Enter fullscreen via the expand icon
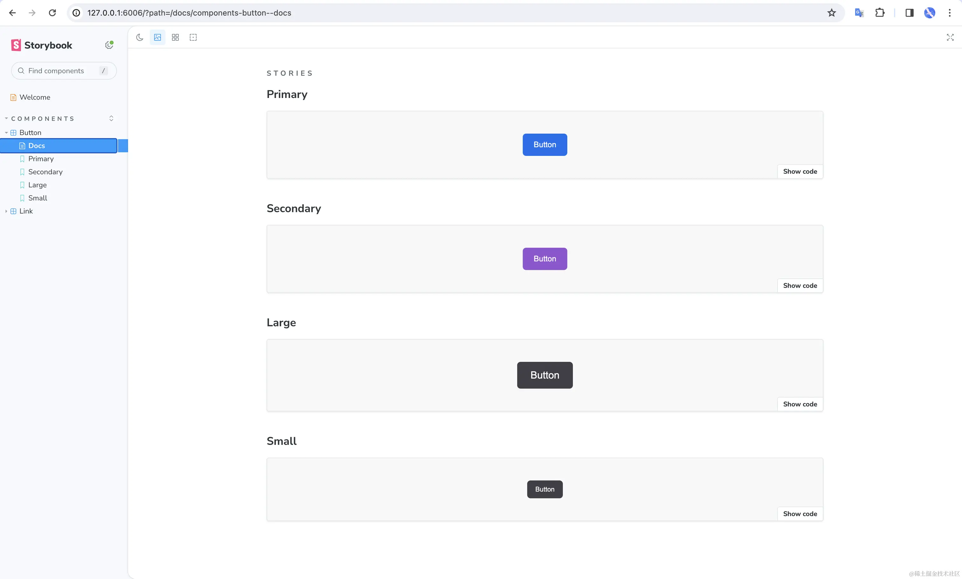Viewport: 962px width, 579px height. (x=950, y=37)
